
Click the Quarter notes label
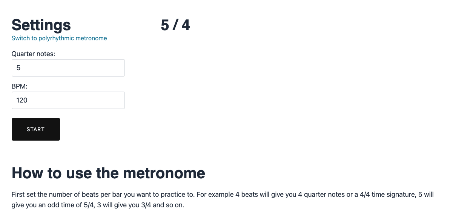pyautogui.click(x=33, y=54)
